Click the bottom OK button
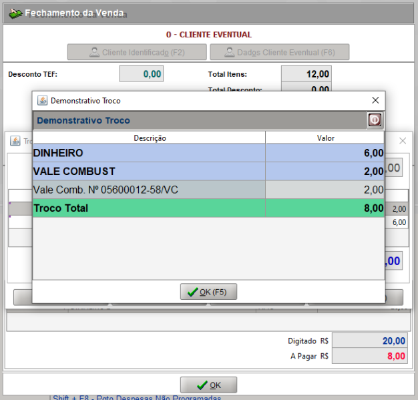The width and height of the screenshot is (418, 400). pyautogui.click(x=208, y=385)
